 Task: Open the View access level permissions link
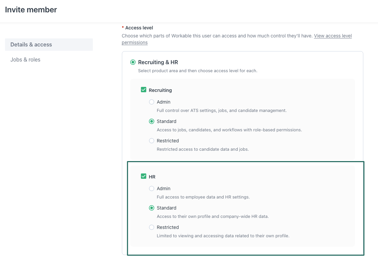tap(333, 36)
